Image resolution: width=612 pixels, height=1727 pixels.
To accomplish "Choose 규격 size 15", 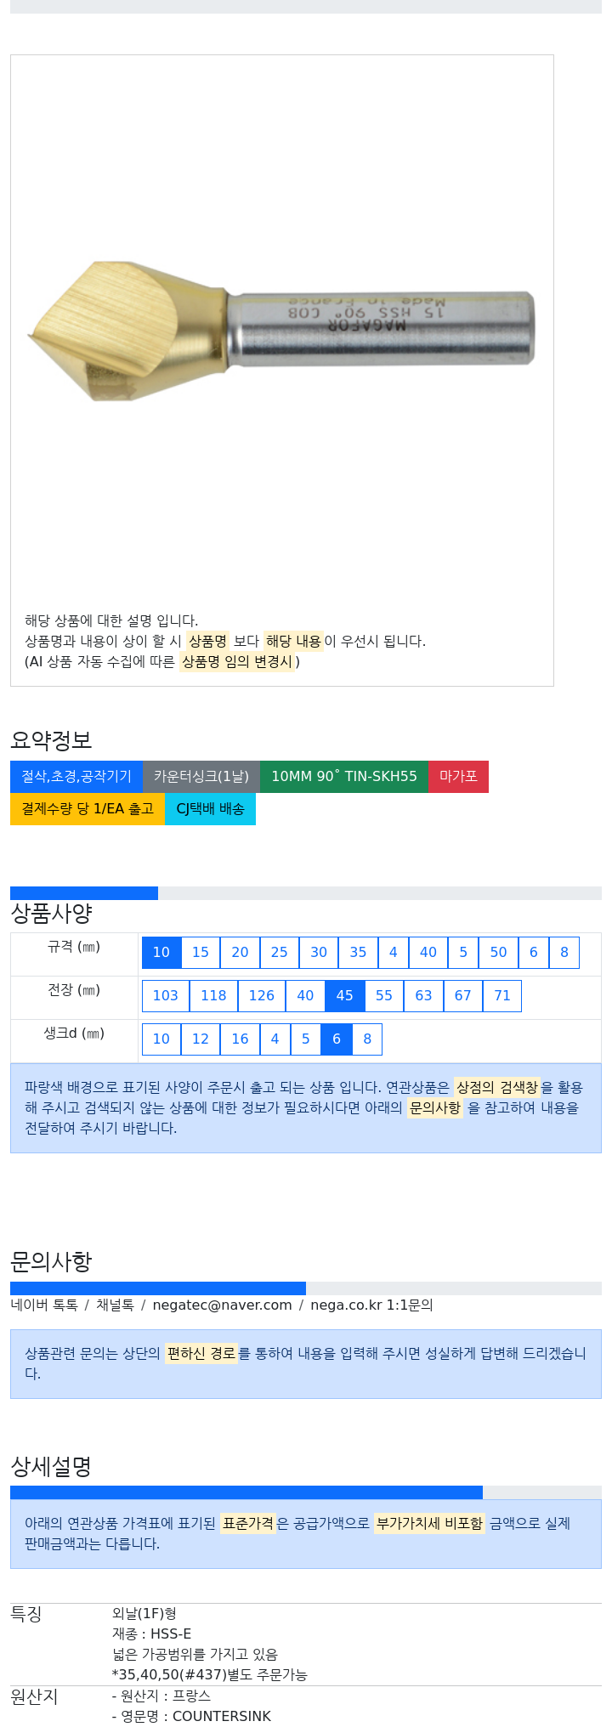I will tap(201, 953).
